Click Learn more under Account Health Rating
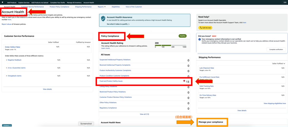Image resolution: width=288 pixels, height=127 pixels. (x=105, y=48)
